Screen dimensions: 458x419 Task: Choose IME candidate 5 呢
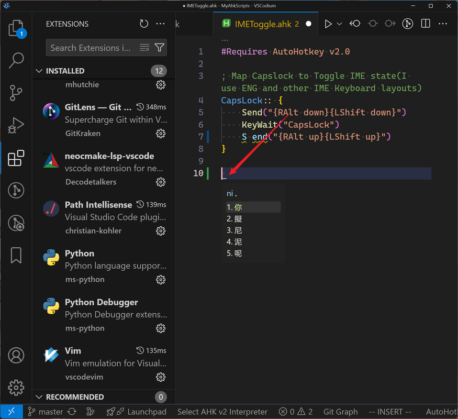tap(253, 253)
